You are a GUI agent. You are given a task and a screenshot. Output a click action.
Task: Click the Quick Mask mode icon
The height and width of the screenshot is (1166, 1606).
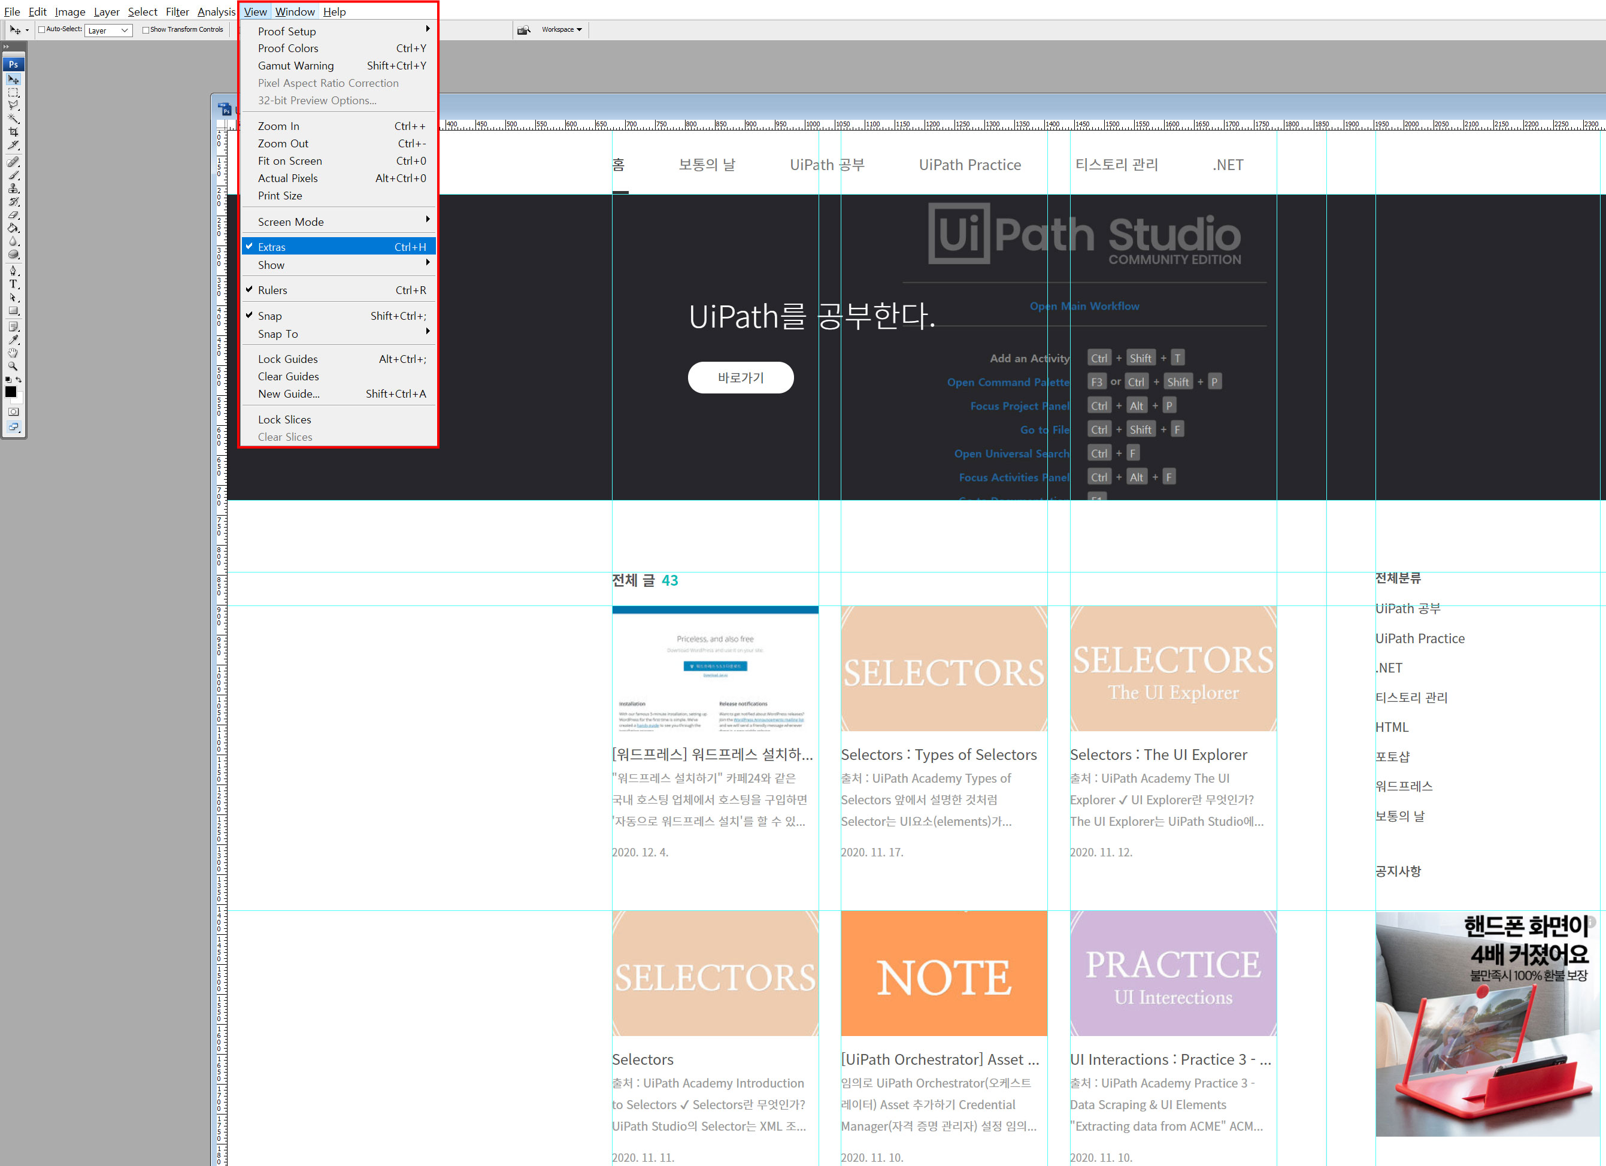pyautogui.click(x=13, y=411)
